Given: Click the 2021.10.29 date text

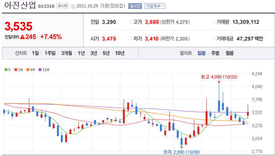Looking at the screenshot, I should (87, 6).
